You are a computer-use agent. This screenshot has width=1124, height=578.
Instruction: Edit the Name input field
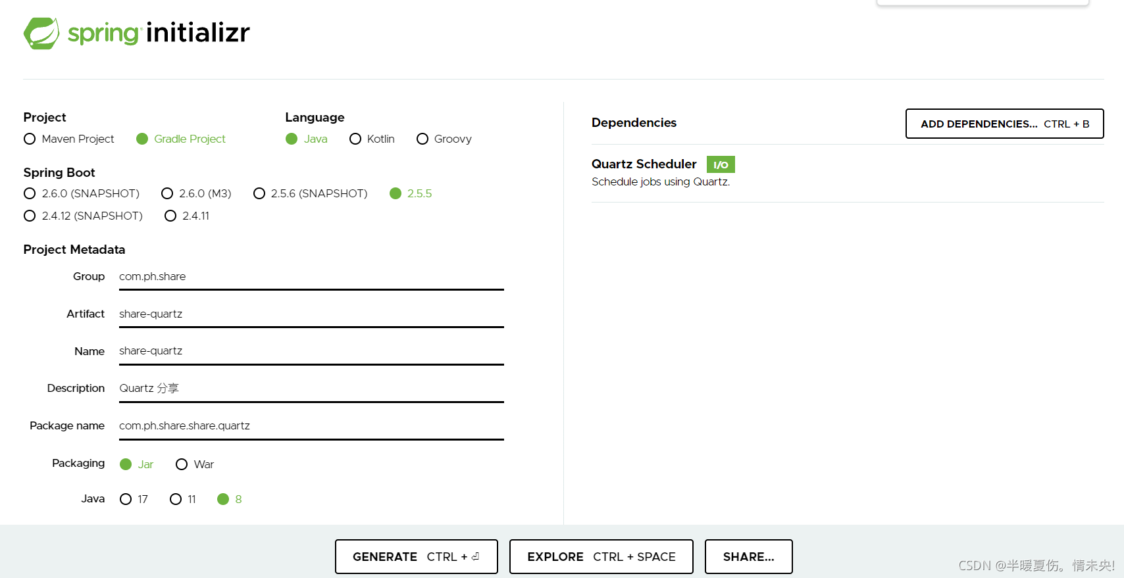(x=311, y=351)
